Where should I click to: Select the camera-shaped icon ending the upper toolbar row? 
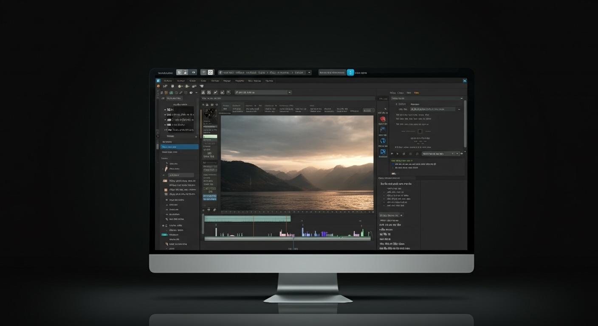(x=202, y=86)
